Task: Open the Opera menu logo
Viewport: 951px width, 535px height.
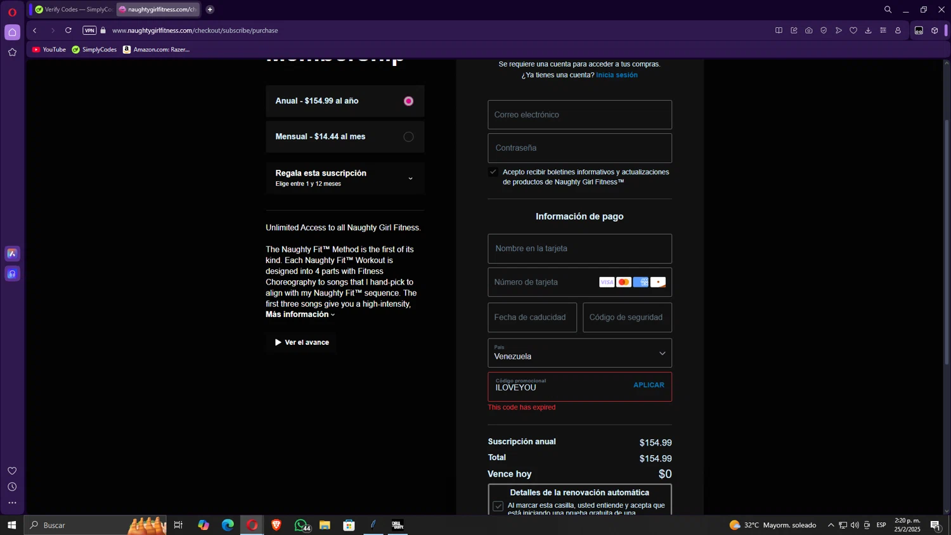Action: coord(12,12)
